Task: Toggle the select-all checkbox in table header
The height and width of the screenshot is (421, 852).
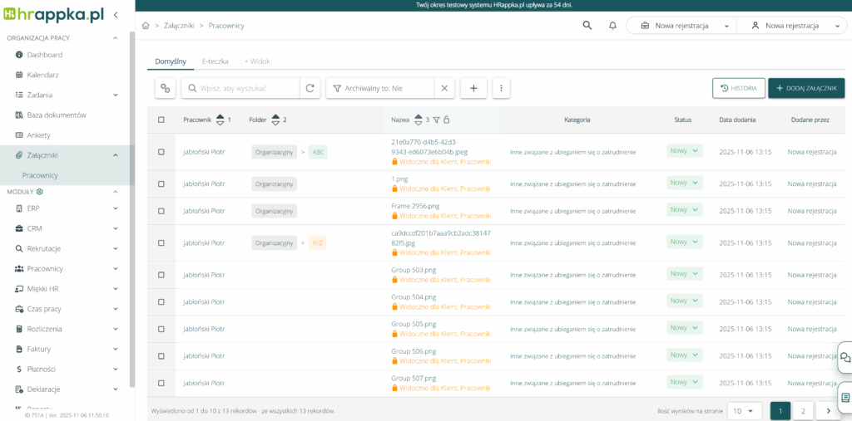Action: [161, 120]
